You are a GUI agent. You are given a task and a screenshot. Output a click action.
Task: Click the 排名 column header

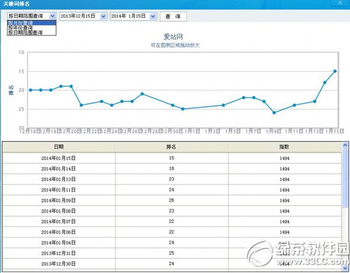(171, 147)
